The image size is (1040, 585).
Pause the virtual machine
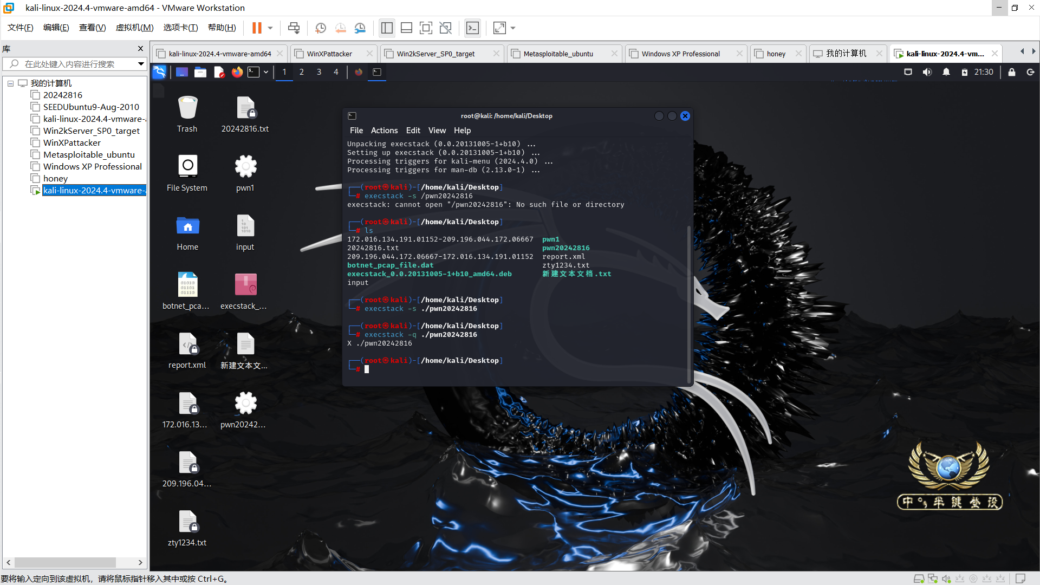click(x=257, y=28)
